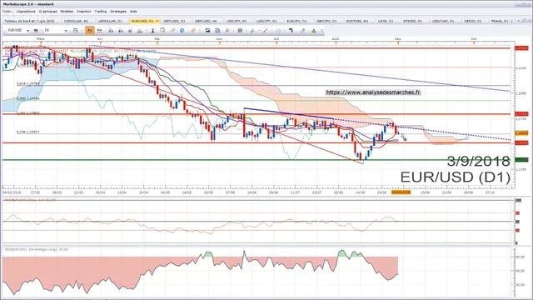
Task: Open the Stratégies menu
Action: (x=118, y=11)
